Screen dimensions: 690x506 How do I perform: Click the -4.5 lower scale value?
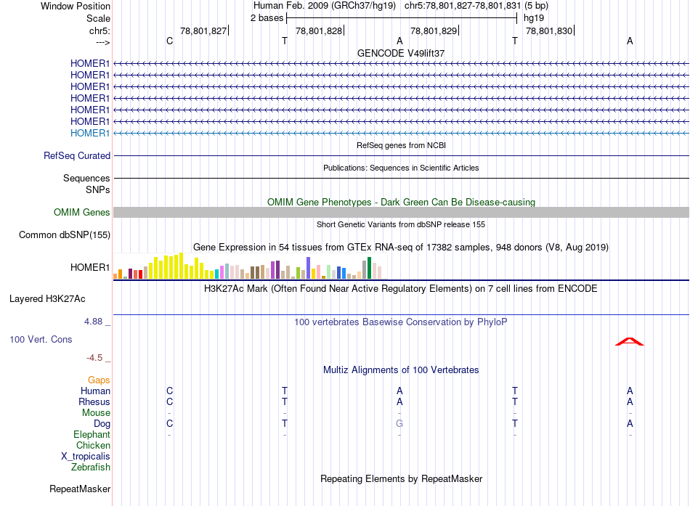pyautogui.click(x=94, y=358)
